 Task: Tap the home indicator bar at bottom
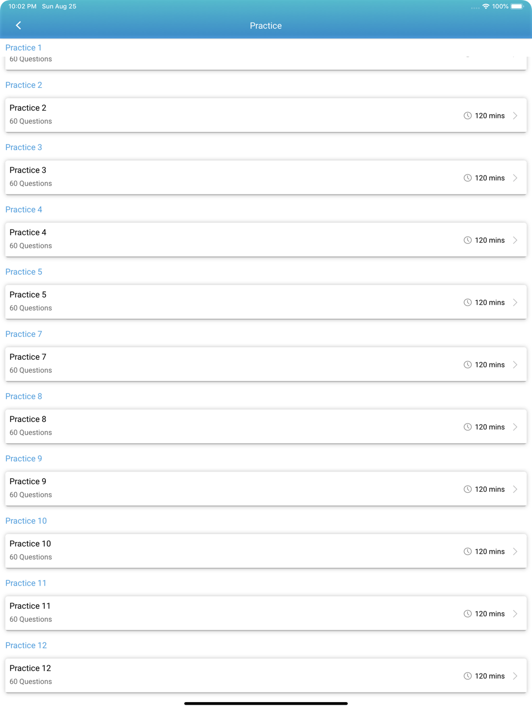pos(266,703)
